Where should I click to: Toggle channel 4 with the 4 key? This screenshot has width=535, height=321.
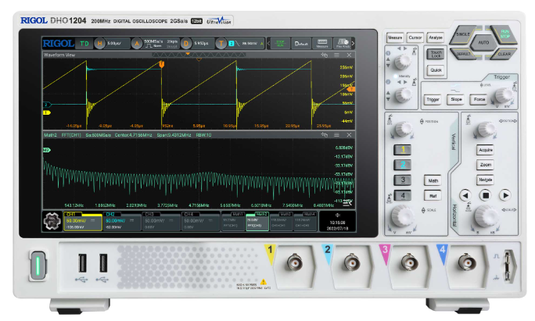403,195
